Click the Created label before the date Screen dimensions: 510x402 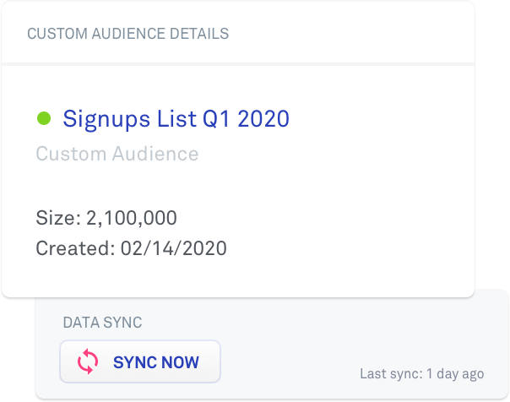coord(75,248)
